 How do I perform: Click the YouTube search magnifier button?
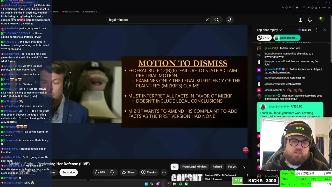pos(216,20)
